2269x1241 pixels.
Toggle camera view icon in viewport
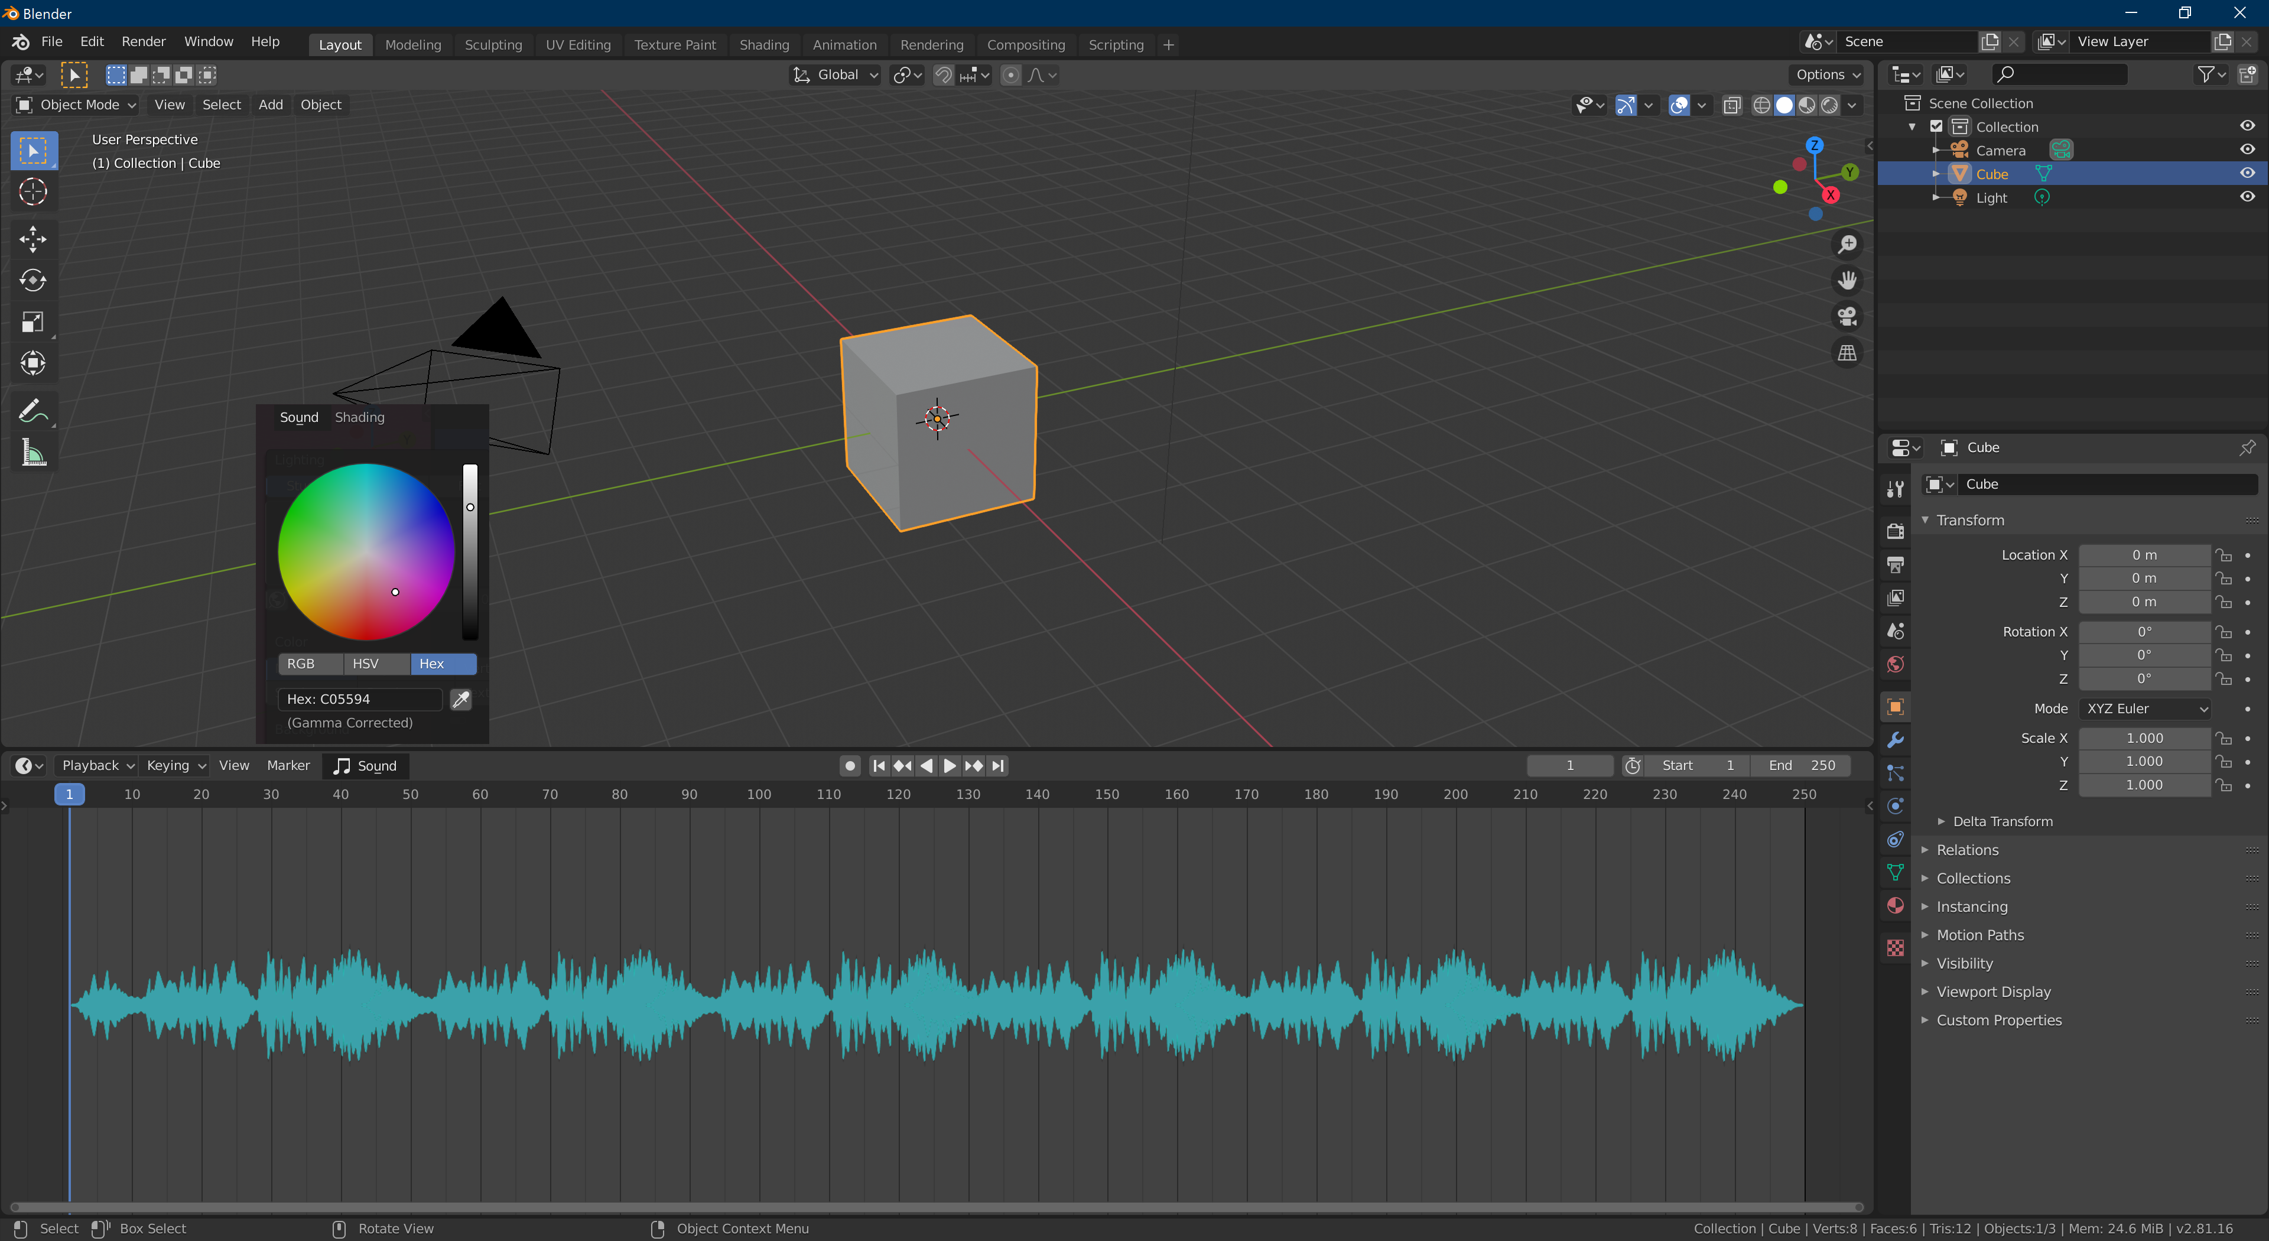[x=1847, y=316]
